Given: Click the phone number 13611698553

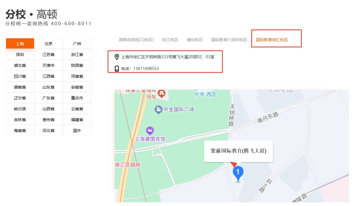Looking at the screenshot, I should (146, 69).
